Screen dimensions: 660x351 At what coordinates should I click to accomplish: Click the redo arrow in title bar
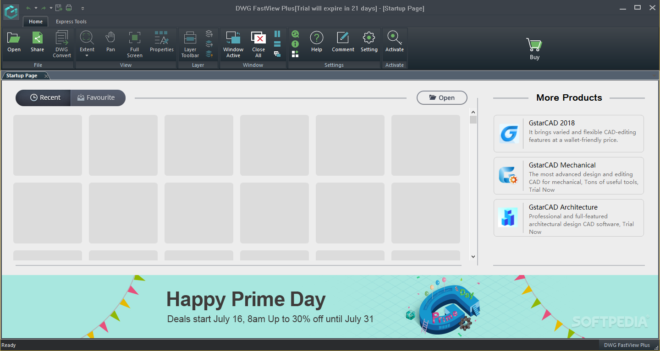coord(44,8)
